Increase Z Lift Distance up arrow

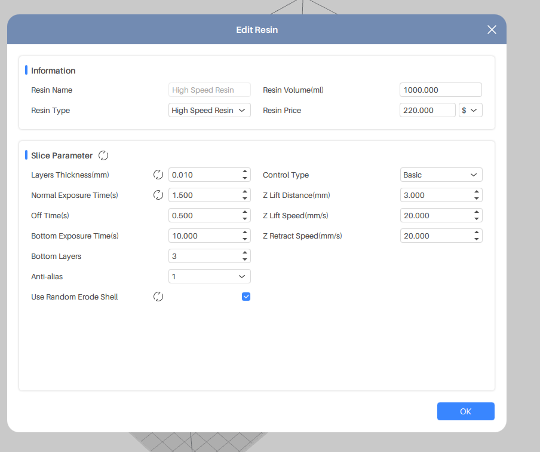[x=476, y=192]
